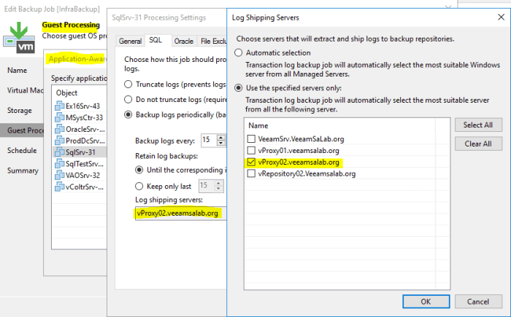Screen dimensions: 511x317
Task: Click the vColtrSrv VM icon
Action: click(x=60, y=187)
